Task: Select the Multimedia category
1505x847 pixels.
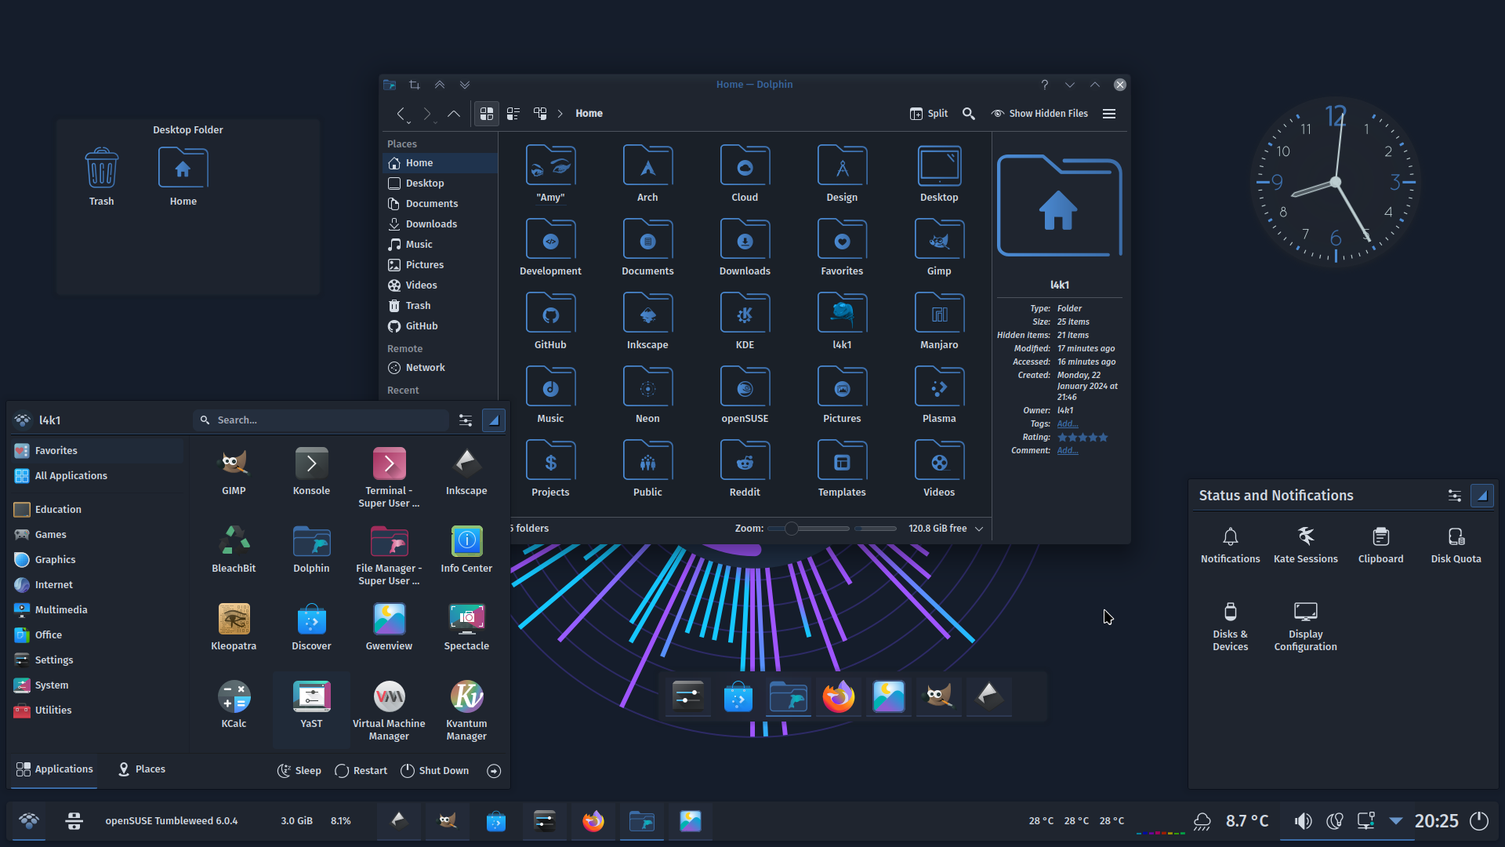Action: pyautogui.click(x=97, y=610)
